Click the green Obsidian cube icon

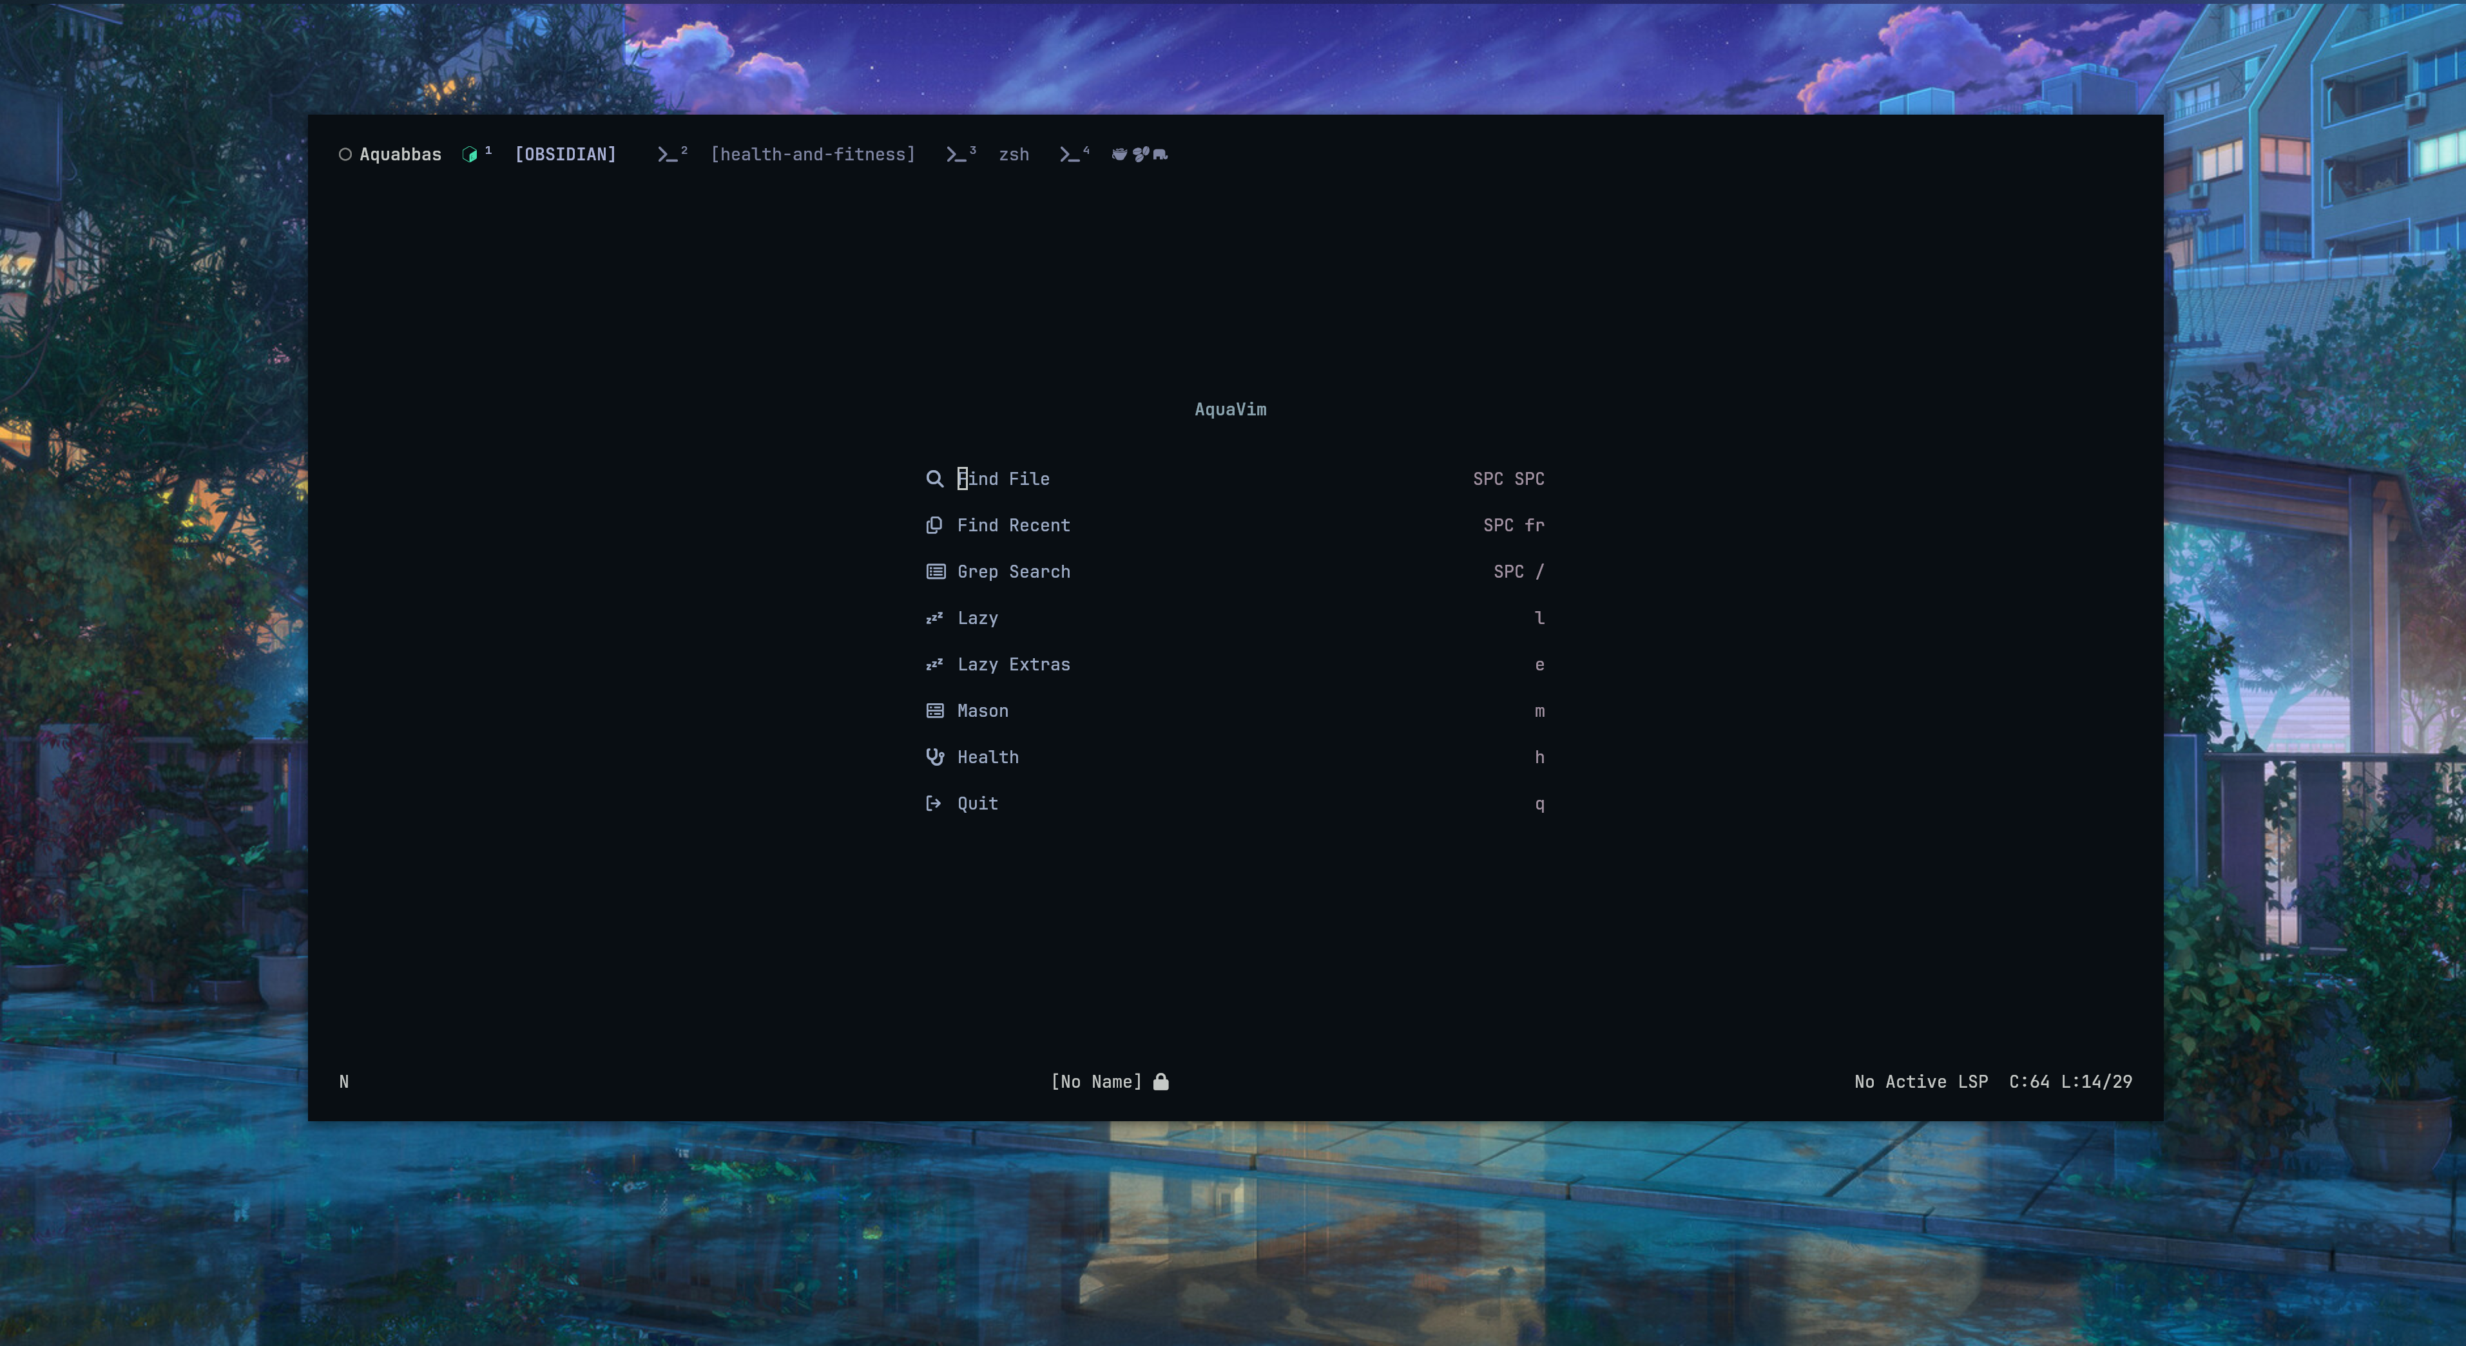click(x=469, y=154)
